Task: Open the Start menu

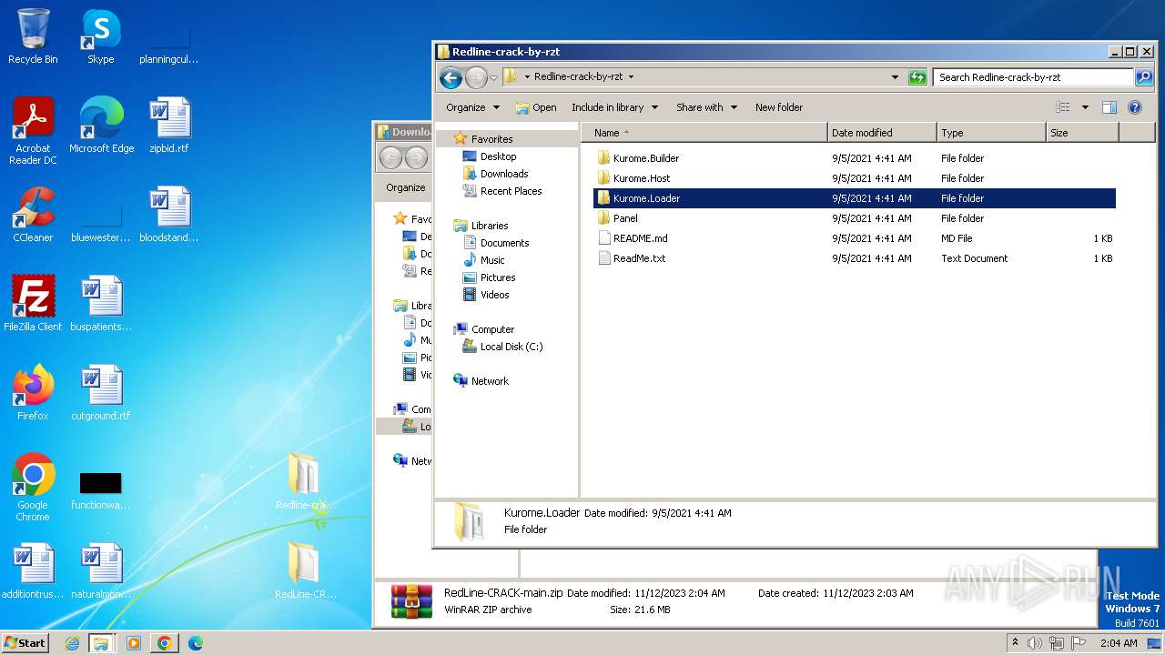Action: click(x=25, y=643)
